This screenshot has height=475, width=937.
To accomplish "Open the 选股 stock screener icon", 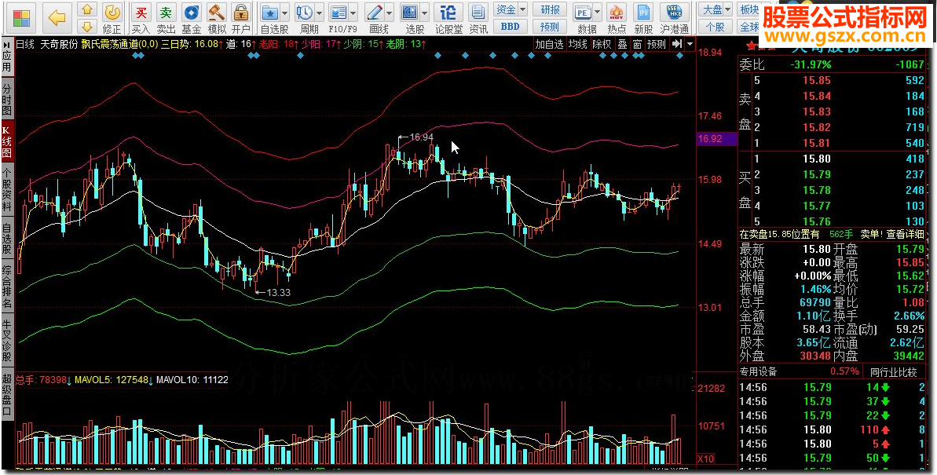I will [x=410, y=12].
